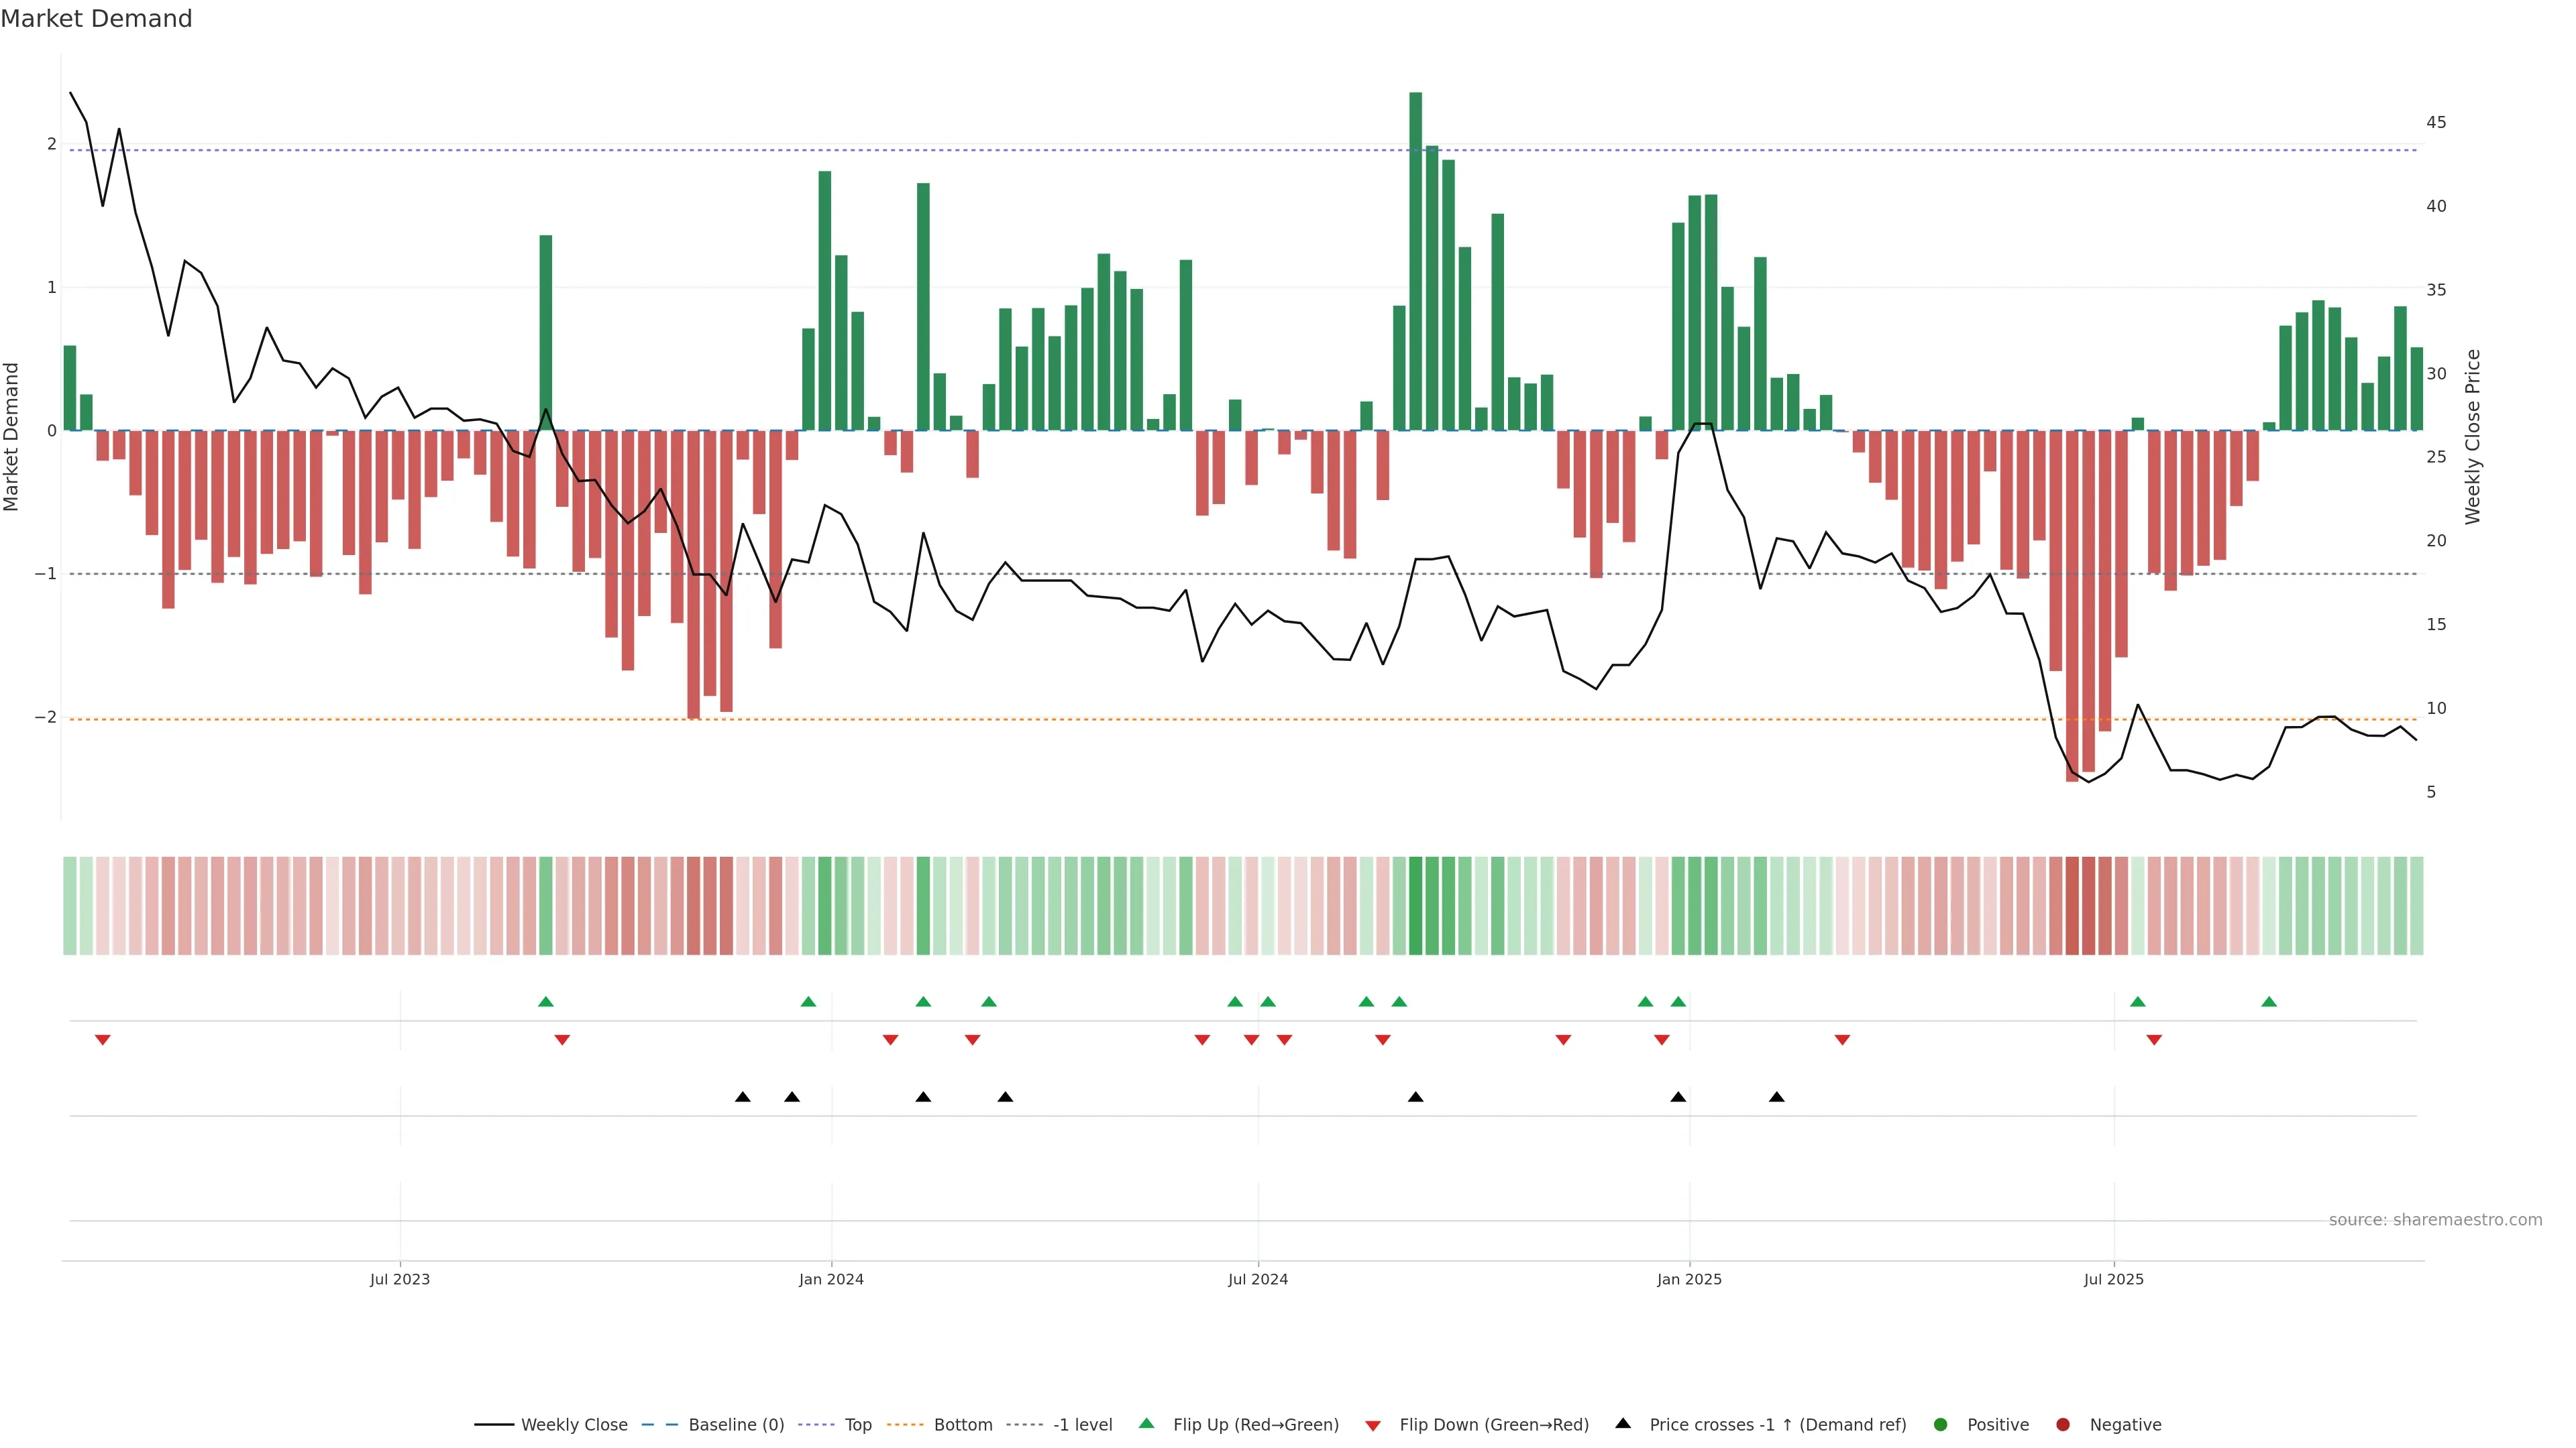Image resolution: width=2576 pixels, height=1448 pixels.
Task: Click the first black price-cross triangle marker
Action: (742, 1097)
